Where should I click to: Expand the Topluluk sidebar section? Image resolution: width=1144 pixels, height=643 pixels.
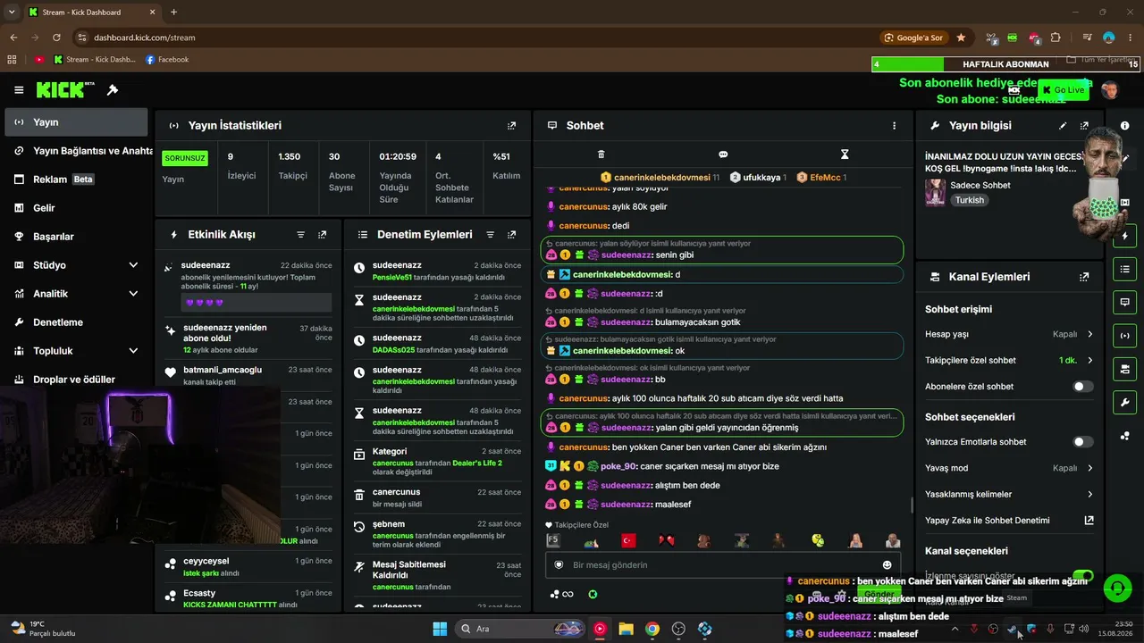click(x=133, y=351)
